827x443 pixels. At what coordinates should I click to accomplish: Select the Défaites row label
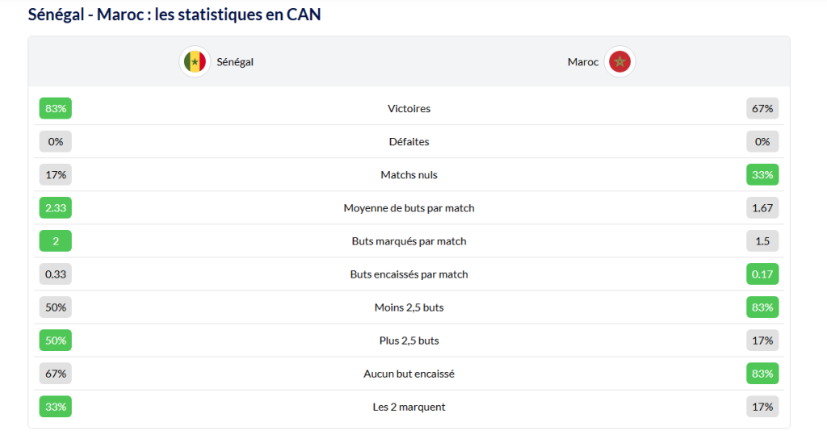pos(409,141)
